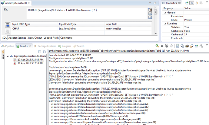Maximize the updateIpItemsToDB editor pane
Image resolution: width=209 pixels, height=125 pixels.
155,3
